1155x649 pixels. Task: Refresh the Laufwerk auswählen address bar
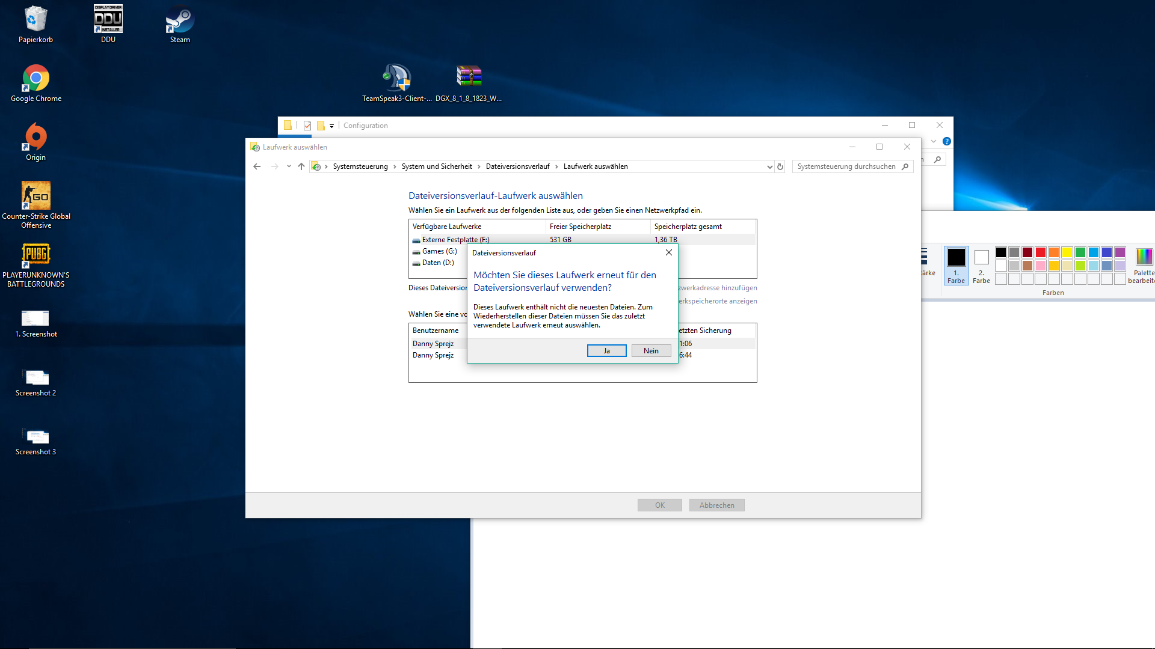click(780, 166)
